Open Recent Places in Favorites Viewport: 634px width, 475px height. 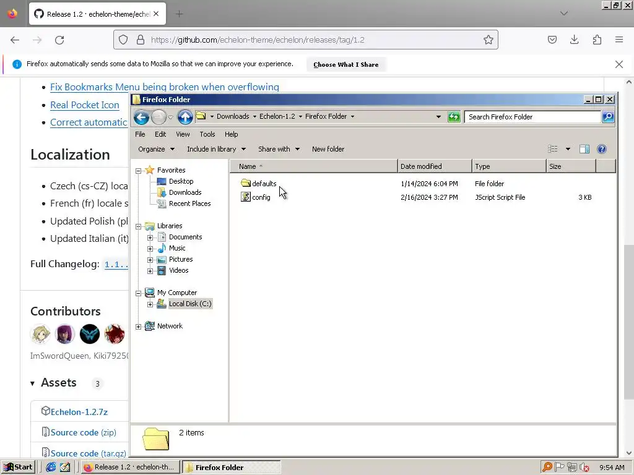pos(189,203)
